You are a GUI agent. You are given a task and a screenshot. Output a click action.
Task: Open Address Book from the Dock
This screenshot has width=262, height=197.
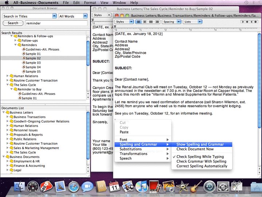(x=101, y=187)
